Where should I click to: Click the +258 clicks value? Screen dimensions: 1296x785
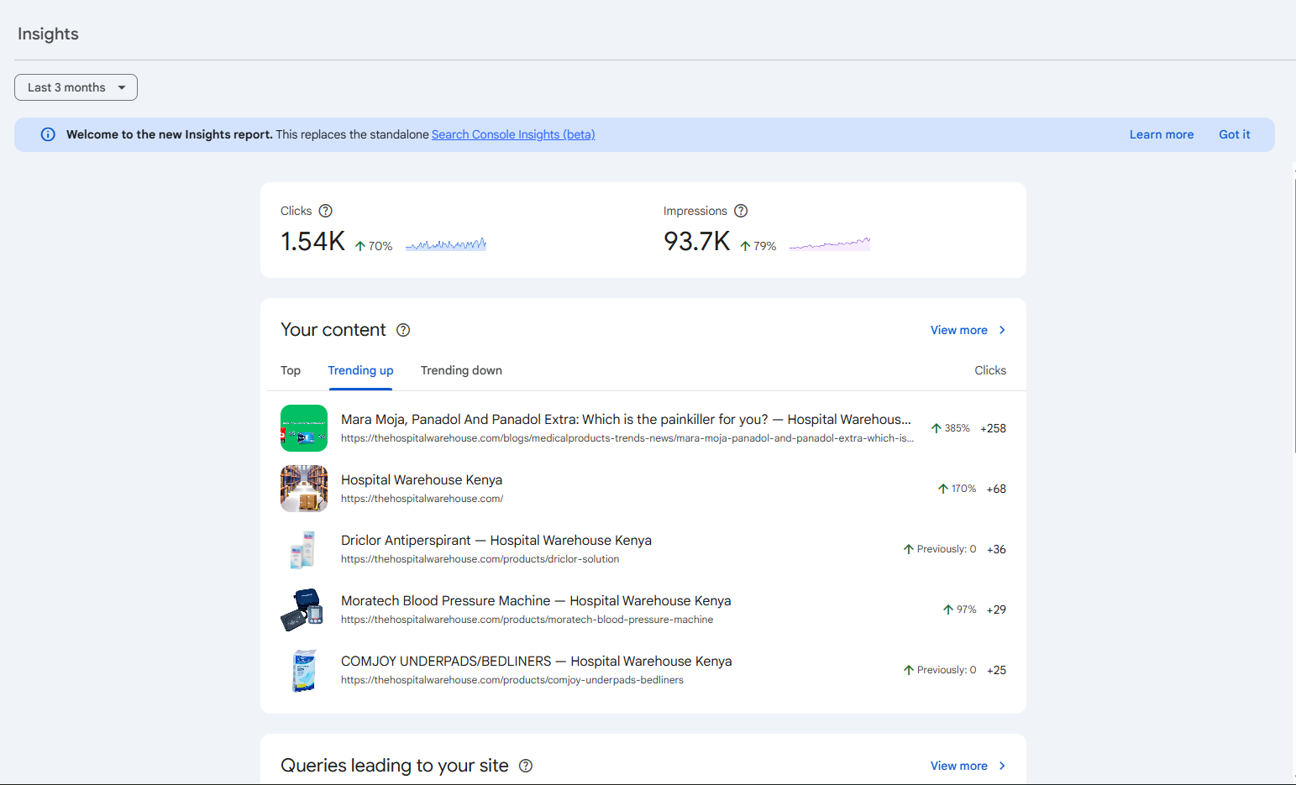[993, 428]
